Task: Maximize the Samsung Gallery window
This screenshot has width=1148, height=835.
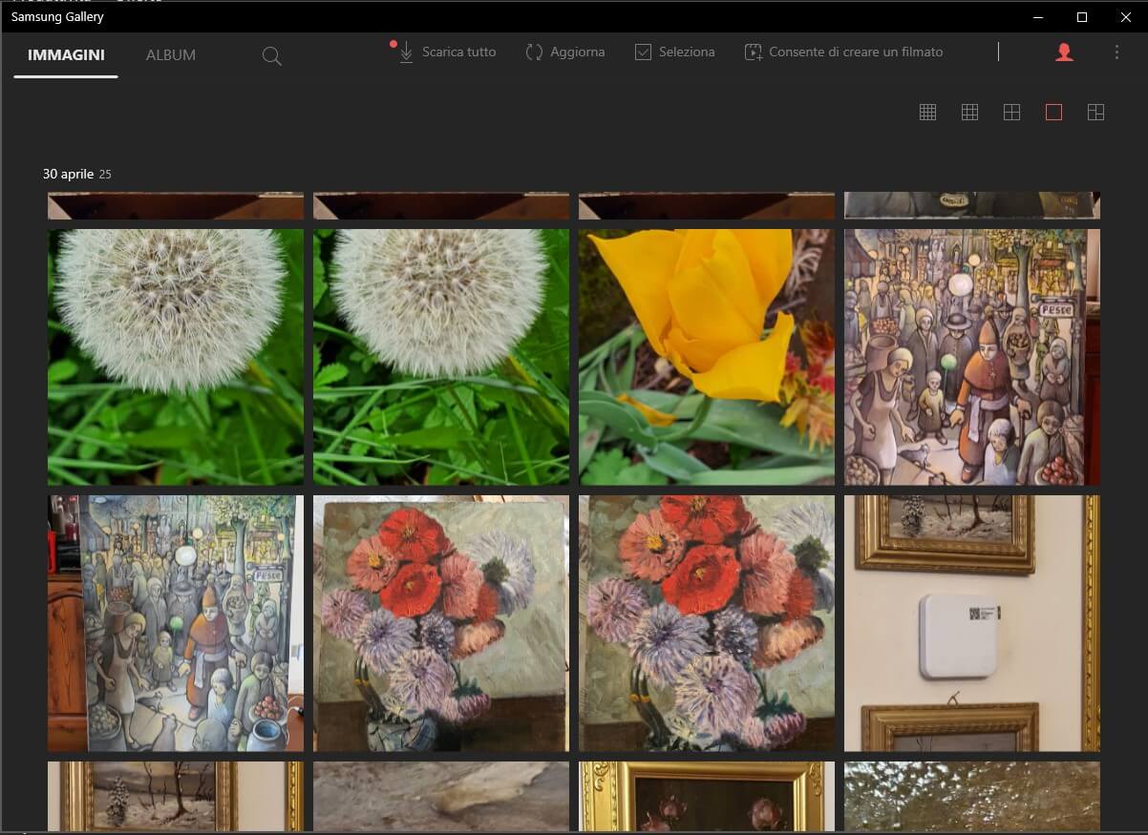Action: point(1081,17)
